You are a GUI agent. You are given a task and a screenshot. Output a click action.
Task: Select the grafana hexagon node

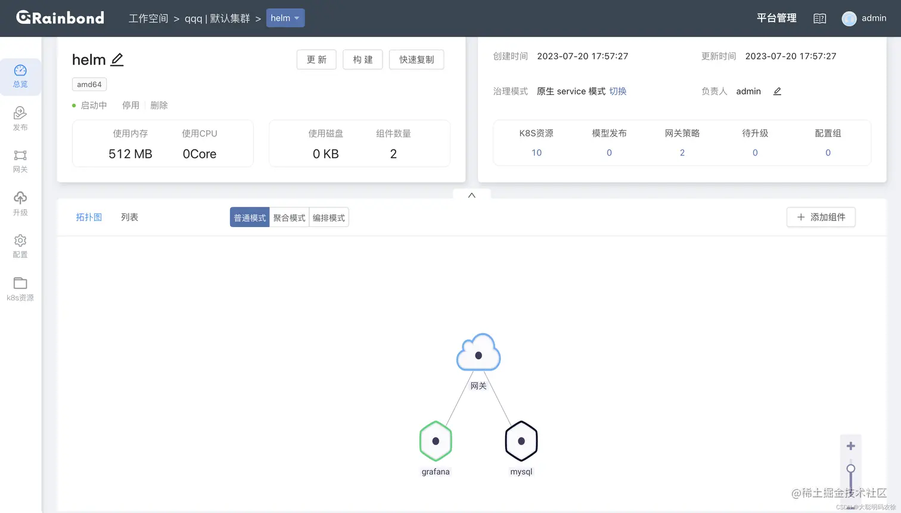pyautogui.click(x=436, y=441)
